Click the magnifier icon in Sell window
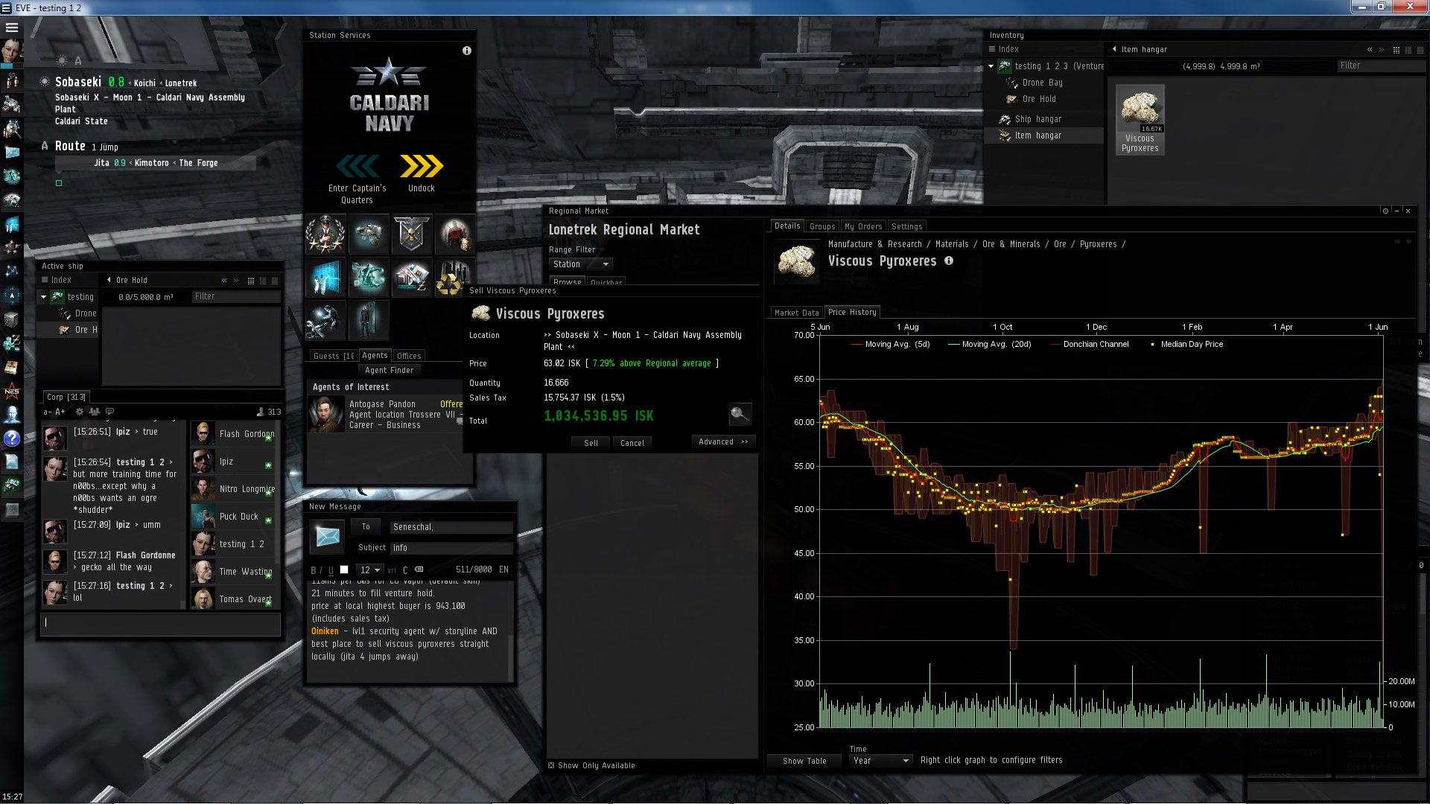This screenshot has height=804, width=1430. pyautogui.click(x=739, y=414)
